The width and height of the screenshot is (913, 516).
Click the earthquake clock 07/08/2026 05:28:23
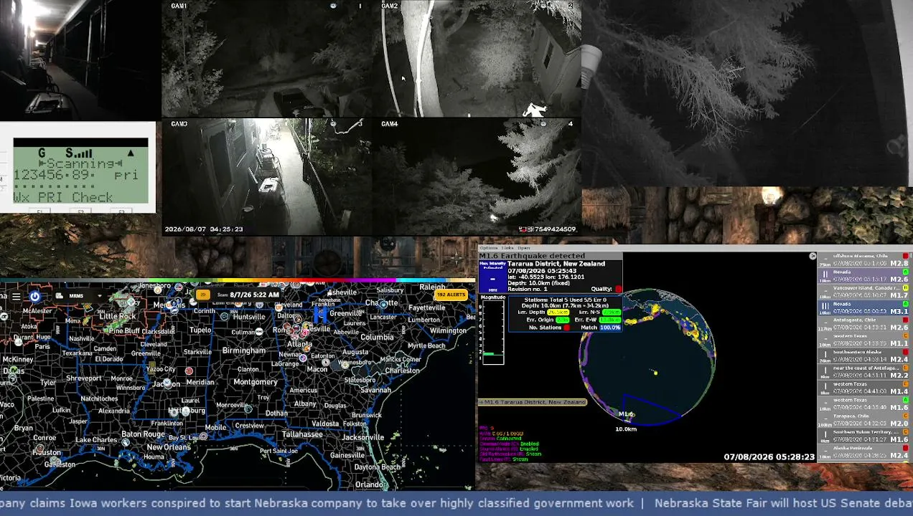769,457
